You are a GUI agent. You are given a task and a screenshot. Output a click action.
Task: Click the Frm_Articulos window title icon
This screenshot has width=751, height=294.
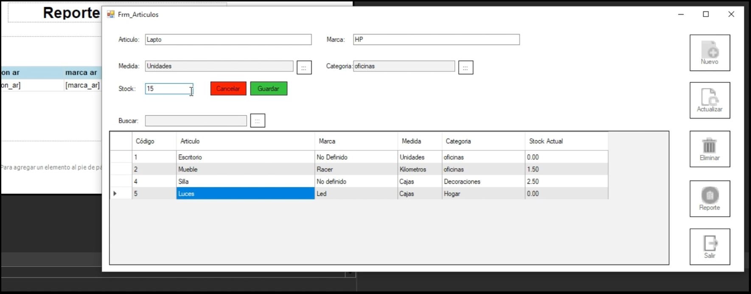[x=111, y=14]
